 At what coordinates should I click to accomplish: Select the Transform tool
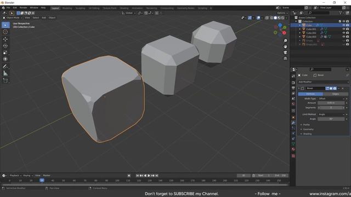5,59
